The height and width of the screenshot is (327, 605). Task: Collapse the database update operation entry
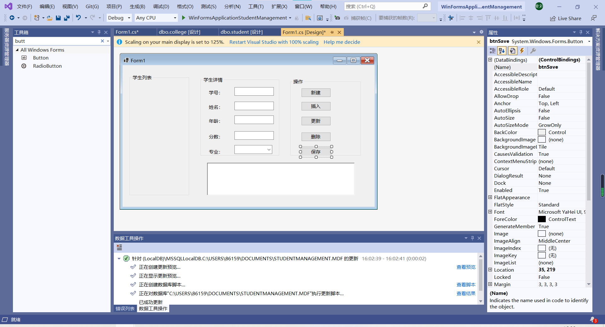[x=119, y=259]
